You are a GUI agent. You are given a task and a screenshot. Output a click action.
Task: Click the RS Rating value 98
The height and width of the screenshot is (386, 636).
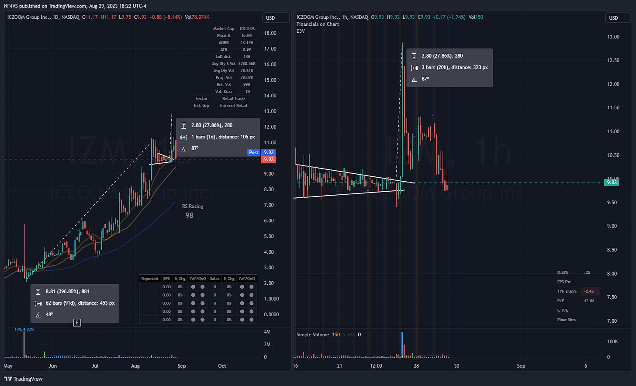(x=189, y=215)
